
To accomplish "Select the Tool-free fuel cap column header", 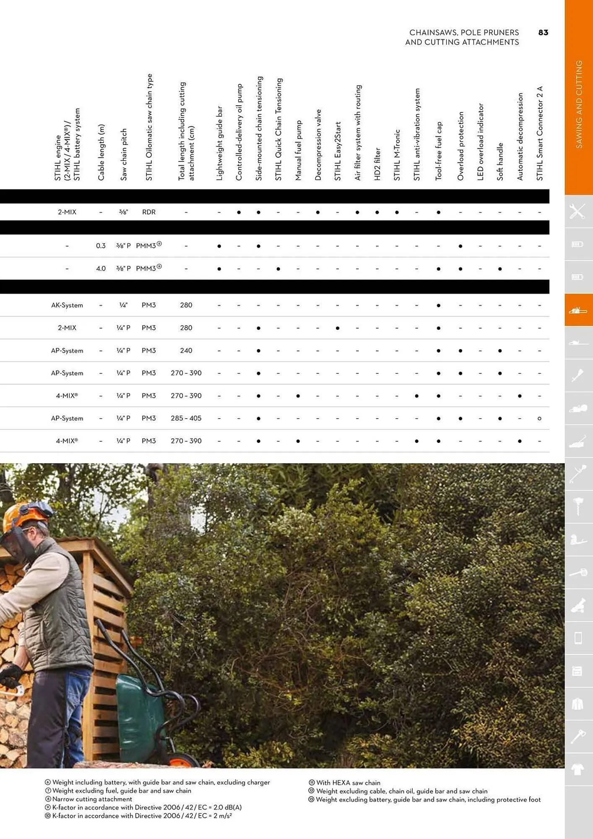I will (x=438, y=151).
